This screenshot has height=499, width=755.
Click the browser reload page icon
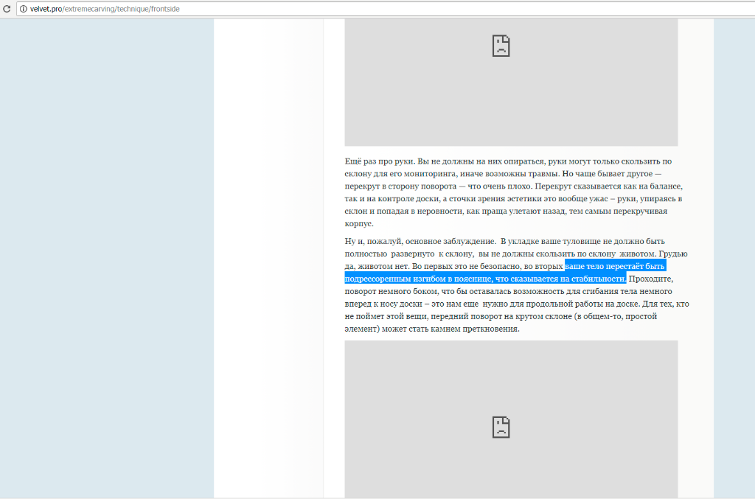[7, 9]
